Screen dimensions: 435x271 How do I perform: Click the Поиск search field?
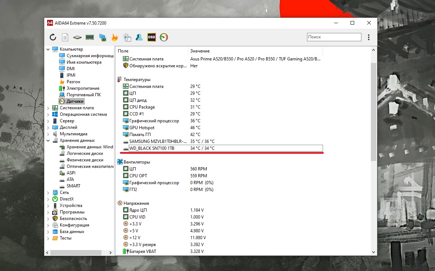[334, 37]
